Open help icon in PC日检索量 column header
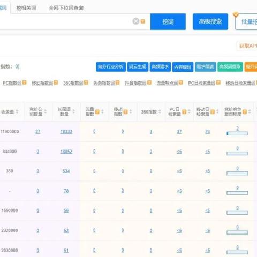257x257 pixels. [x=184, y=112]
